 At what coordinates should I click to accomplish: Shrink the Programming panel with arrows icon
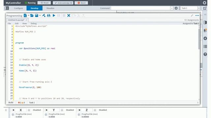[192, 16]
